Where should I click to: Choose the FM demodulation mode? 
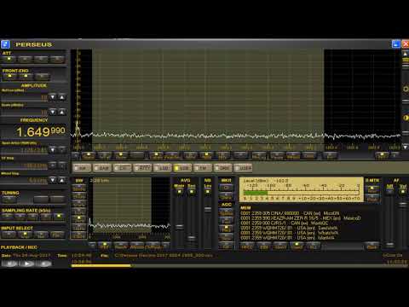[x=203, y=168]
